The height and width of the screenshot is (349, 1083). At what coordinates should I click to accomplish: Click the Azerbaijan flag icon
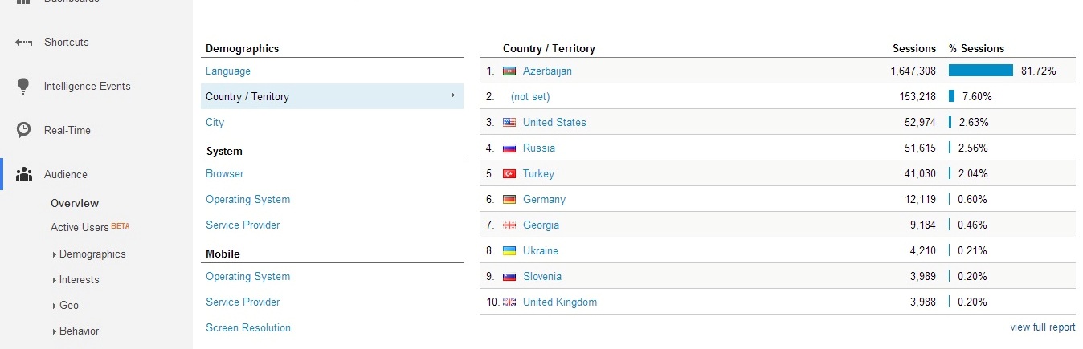509,71
